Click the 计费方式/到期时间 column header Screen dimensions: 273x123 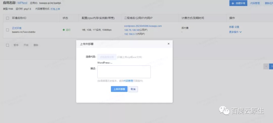point(193,18)
